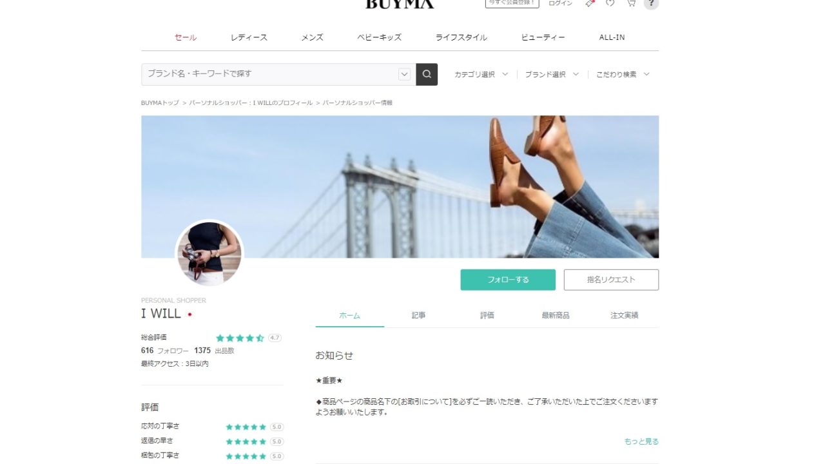
Task: Click the 指名リクエスト button
Action: pos(611,280)
